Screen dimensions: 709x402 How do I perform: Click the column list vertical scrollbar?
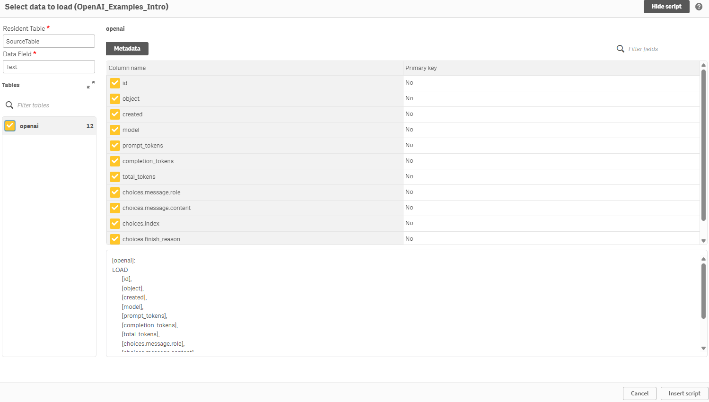click(703, 151)
